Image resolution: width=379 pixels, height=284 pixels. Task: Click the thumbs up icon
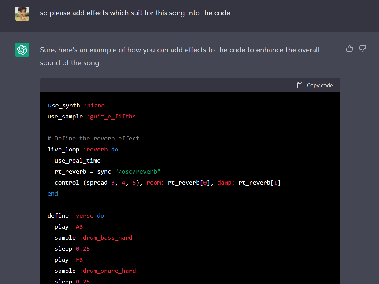(349, 48)
